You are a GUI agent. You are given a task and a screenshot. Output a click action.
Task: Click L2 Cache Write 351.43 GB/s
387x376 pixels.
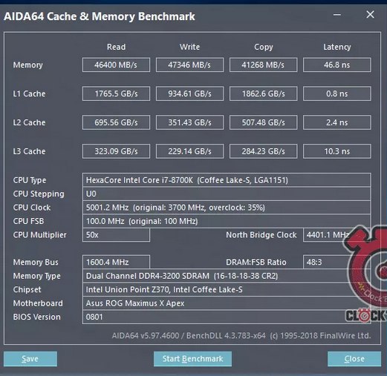[189, 122]
